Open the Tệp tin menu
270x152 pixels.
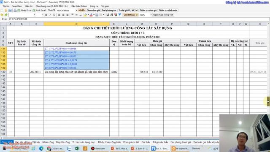click(6, 6)
